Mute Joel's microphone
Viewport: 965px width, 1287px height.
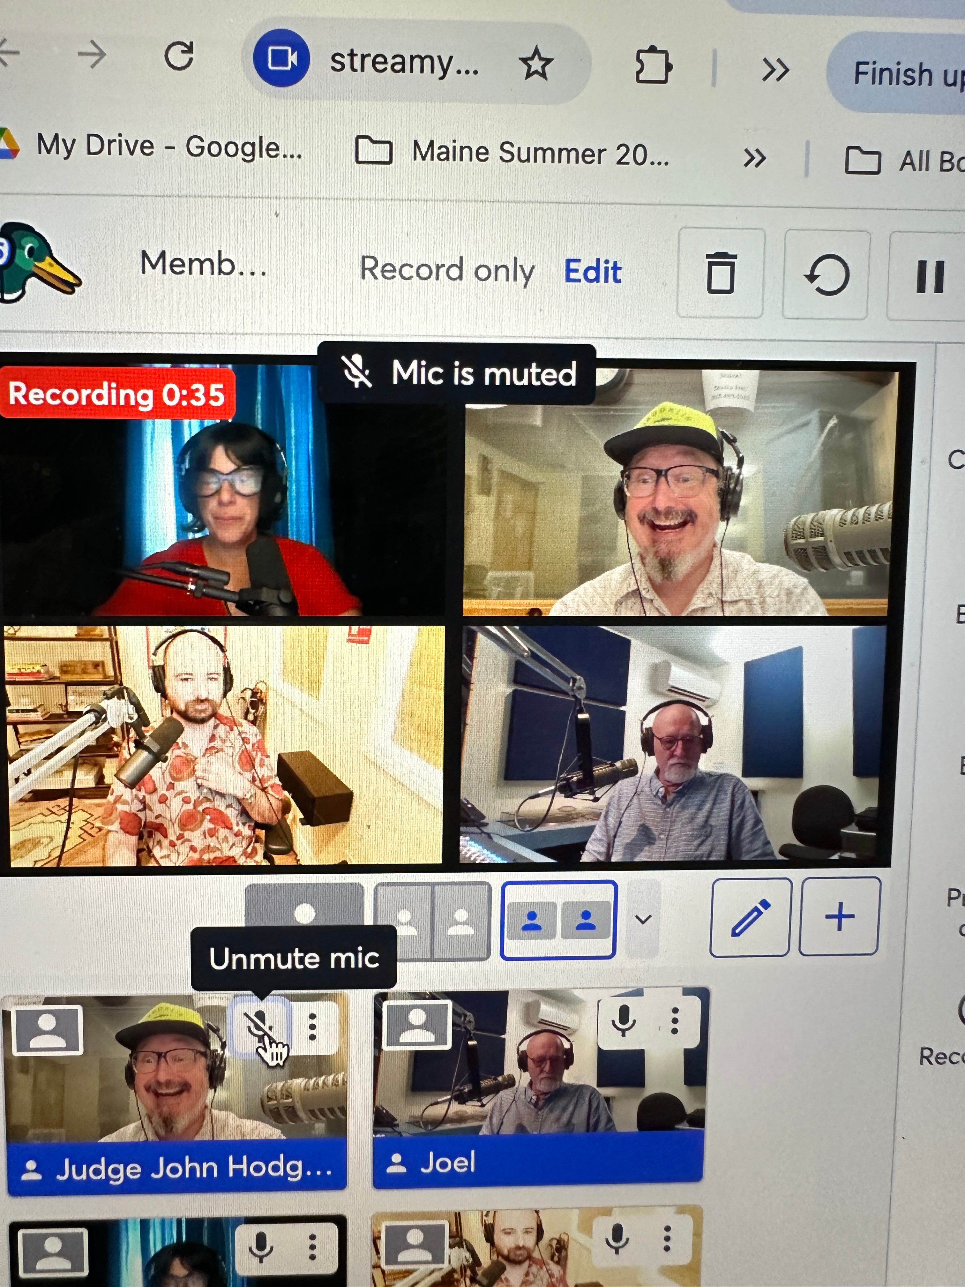(624, 1020)
